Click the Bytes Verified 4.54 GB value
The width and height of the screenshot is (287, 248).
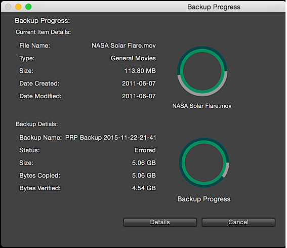pyautogui.click(x=144, y=188)
